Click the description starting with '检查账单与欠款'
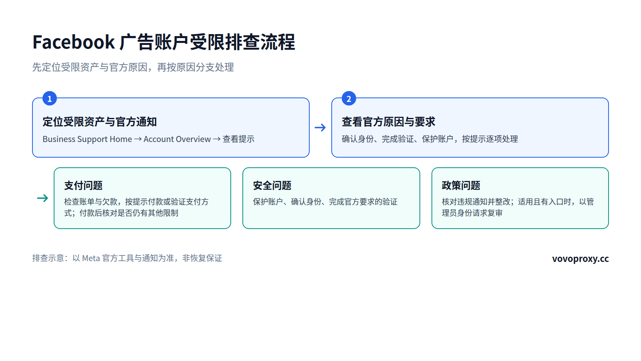 pyautogui.click(x=136, y=207)
